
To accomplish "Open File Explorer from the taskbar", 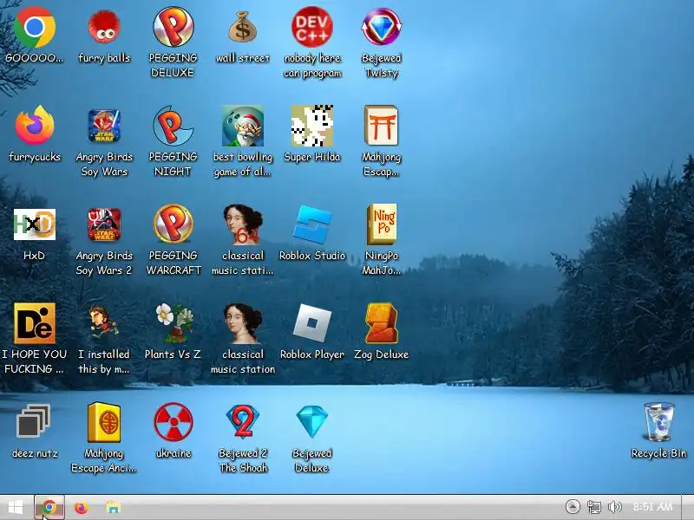I will click(114, 507).
